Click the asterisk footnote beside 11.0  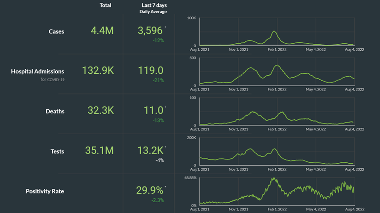click(165, 107)
